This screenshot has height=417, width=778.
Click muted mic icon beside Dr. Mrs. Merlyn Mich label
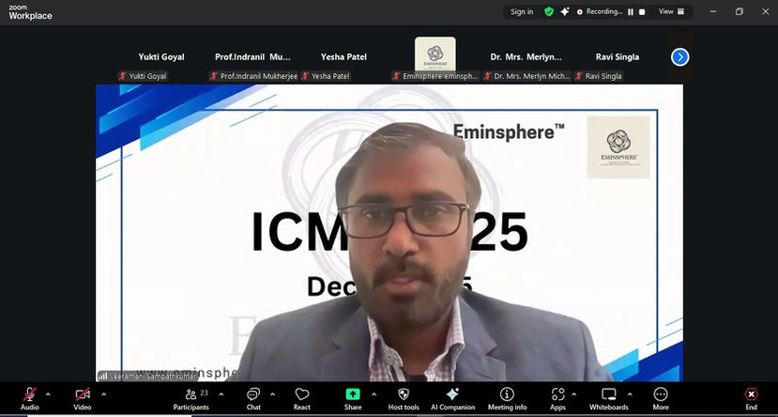click(488, 76)
